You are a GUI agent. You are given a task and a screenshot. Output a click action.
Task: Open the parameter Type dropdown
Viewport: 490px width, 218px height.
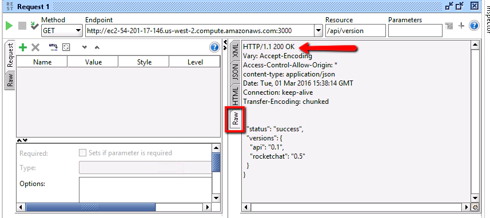pos(145,167)
